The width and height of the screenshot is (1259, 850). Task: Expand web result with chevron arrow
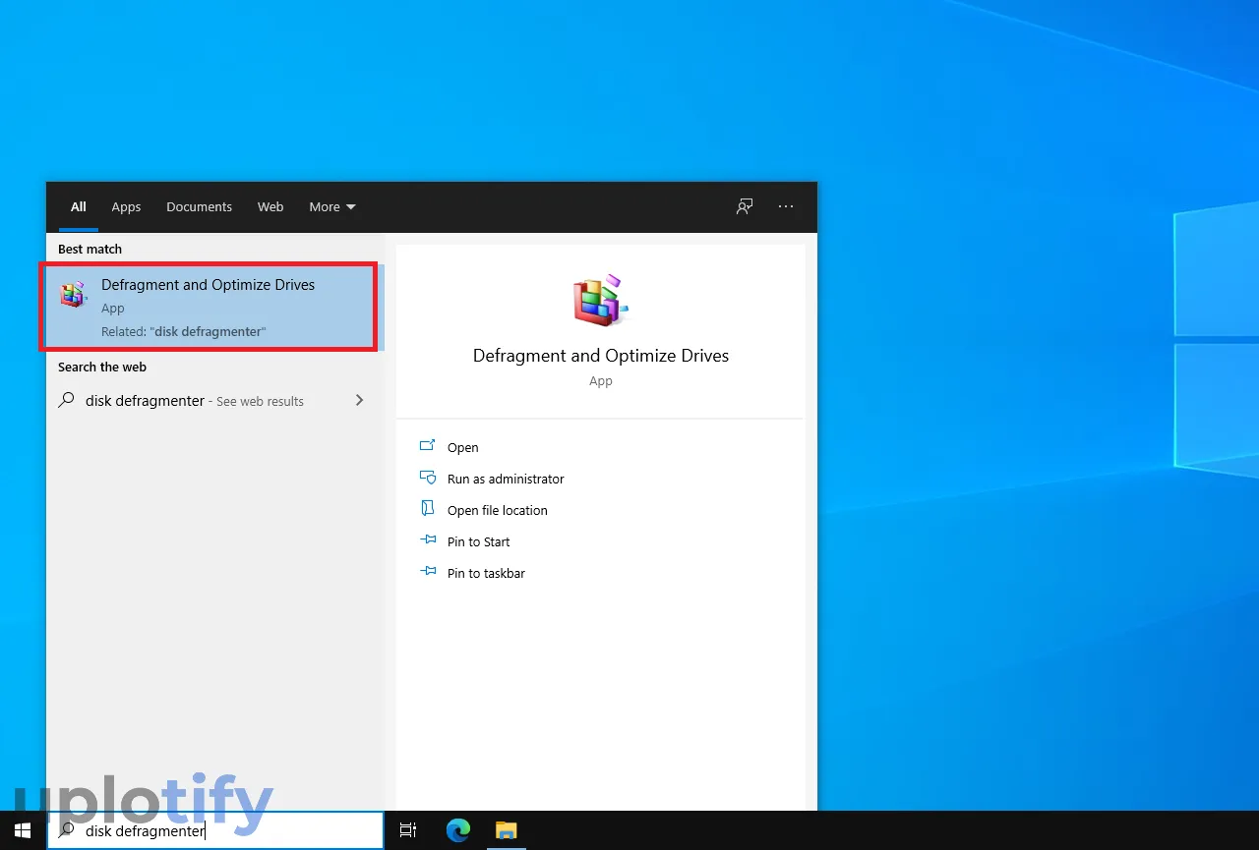coord(359,400)
